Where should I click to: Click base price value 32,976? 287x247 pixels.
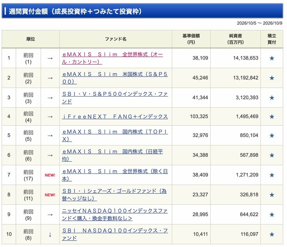coord(200,135)
